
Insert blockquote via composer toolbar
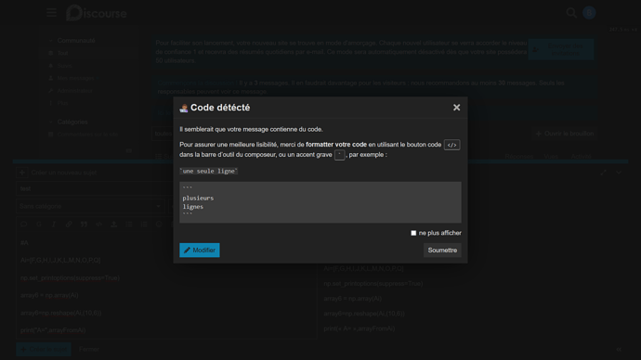[84, 225]
